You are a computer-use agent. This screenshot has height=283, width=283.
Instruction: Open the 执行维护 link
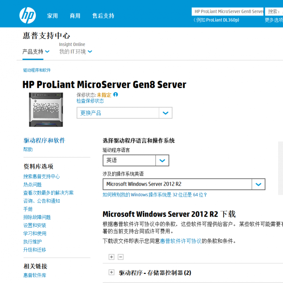[x=32, y=241]
